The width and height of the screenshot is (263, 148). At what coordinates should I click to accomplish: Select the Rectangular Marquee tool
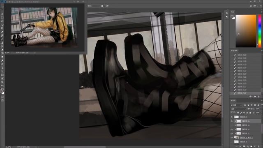2,18
